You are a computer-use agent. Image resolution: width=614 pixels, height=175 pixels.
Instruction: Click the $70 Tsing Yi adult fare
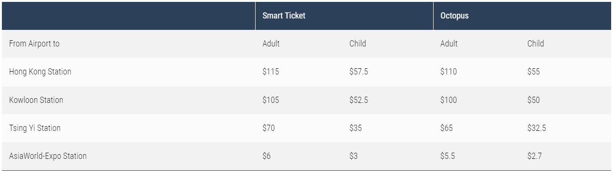[268, 128]
